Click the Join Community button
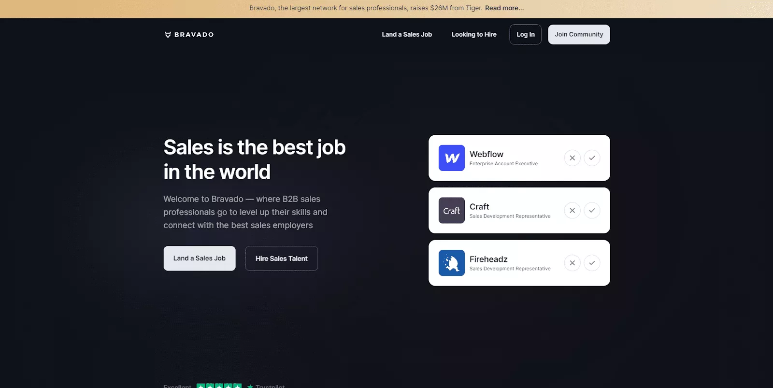This screenshot has width=773, height=388. coord(579,34)
